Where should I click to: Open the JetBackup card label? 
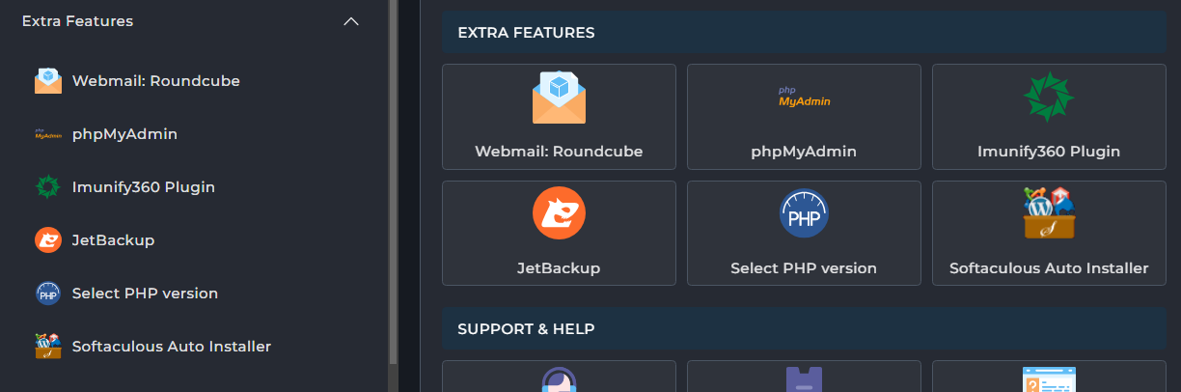(559, 268)
